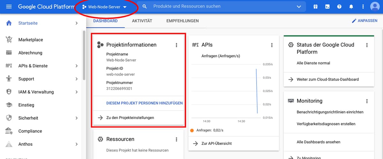Open the Monitoring card three-dot menu

[x=367, y=101]
